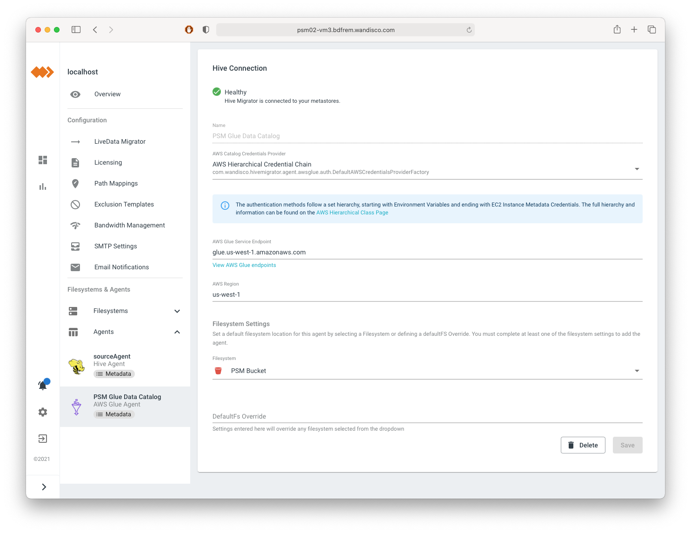Collapse the Agents section
This screenshot has width=691, height=533.
[177, 332]
